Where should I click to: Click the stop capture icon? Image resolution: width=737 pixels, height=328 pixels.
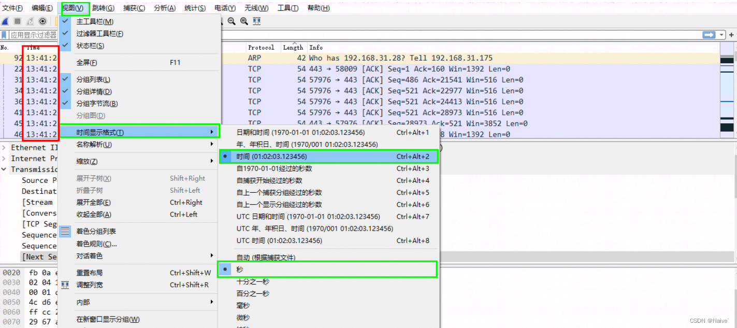pyautogui.click(x=17, y=21)
